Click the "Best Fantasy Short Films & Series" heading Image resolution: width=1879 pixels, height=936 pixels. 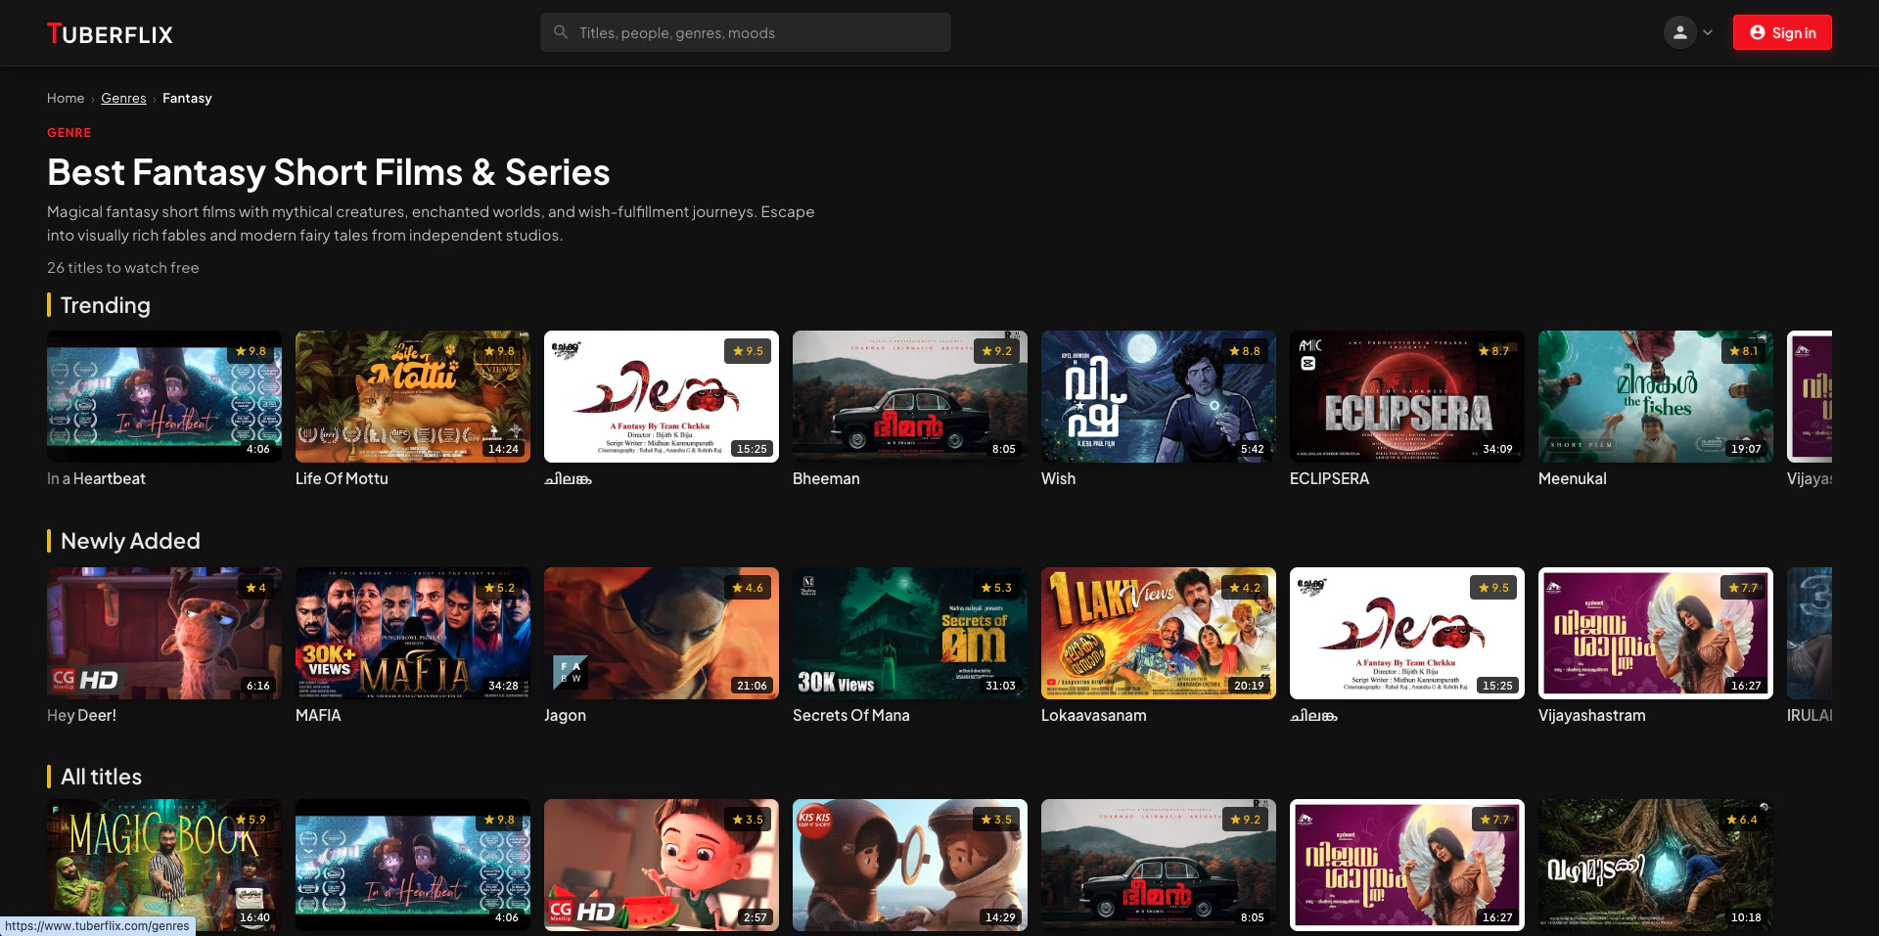[x=329, y=172]
